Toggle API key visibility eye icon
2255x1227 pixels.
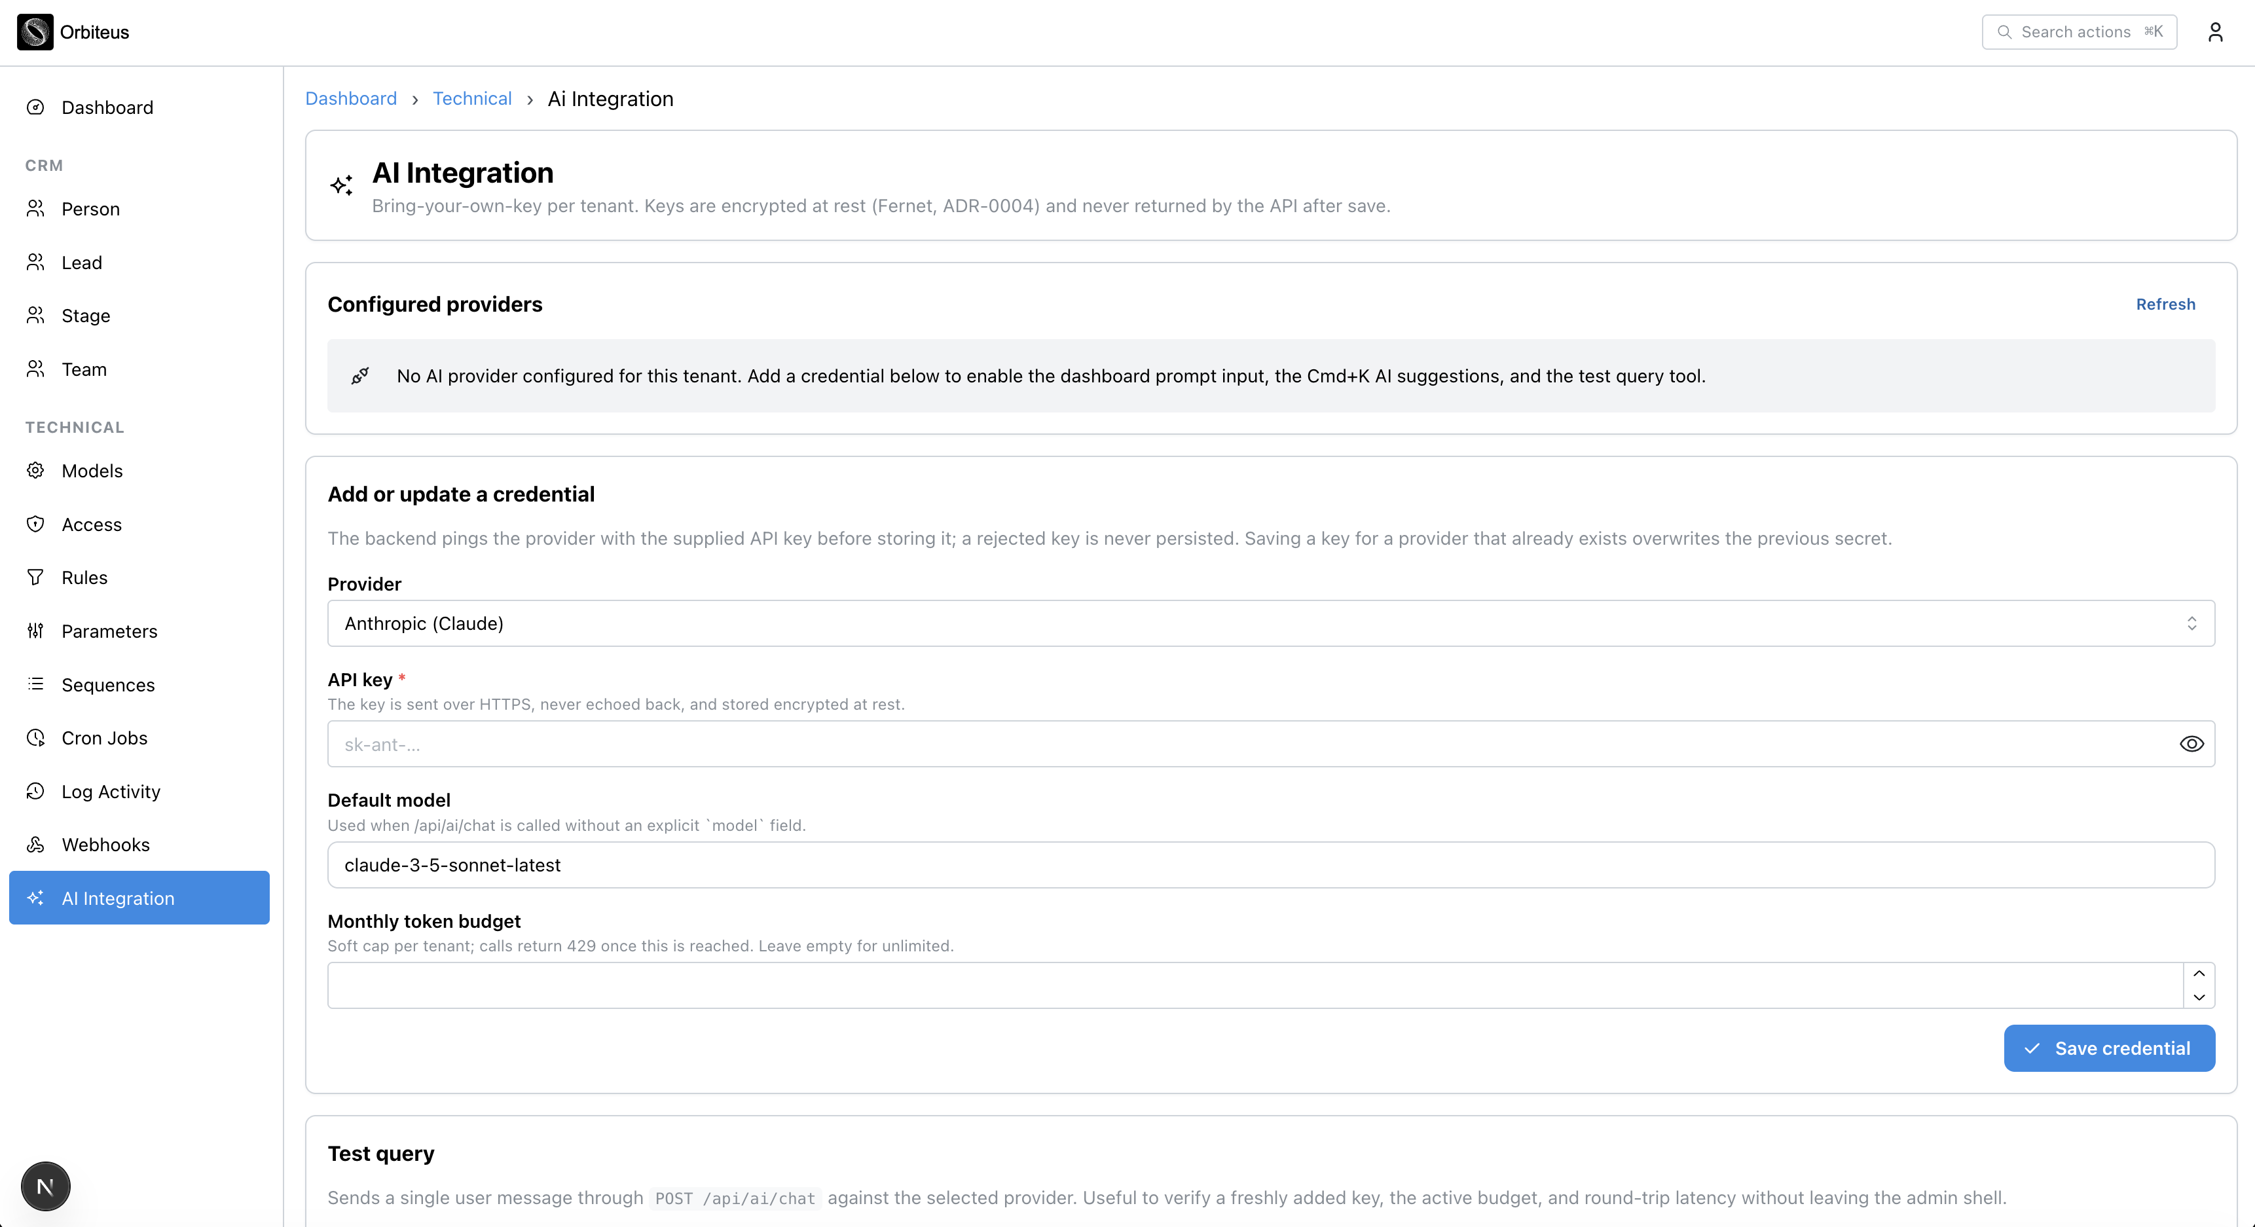pyautogui.click(x=2191, y=744)
